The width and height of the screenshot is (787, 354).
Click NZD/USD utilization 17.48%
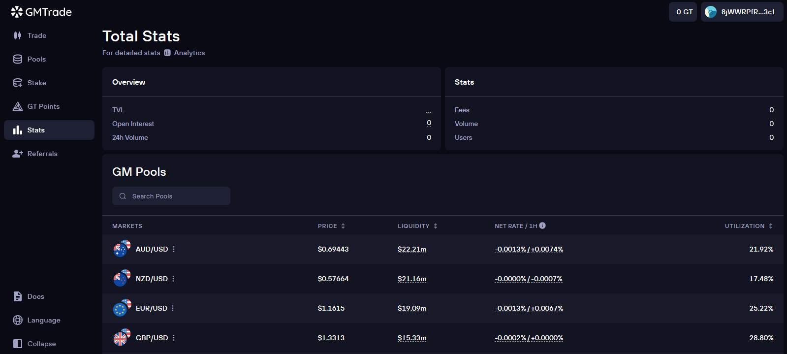click(761, 279)
